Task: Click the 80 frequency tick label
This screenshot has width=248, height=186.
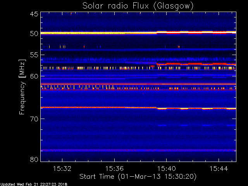Action: (x=34, y=159)
